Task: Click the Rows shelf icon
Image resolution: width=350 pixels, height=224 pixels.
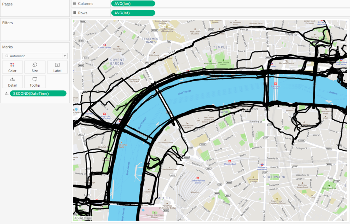Action: [75, 13]
